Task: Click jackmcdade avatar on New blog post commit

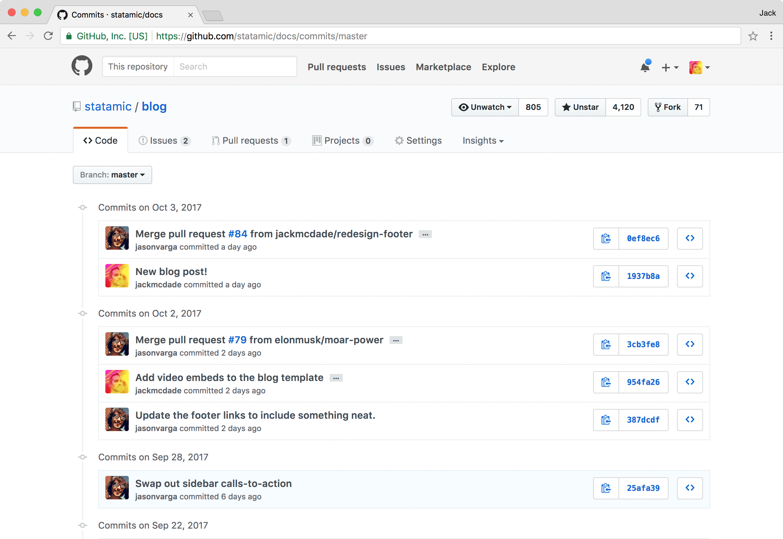Action: click(117, 276)
